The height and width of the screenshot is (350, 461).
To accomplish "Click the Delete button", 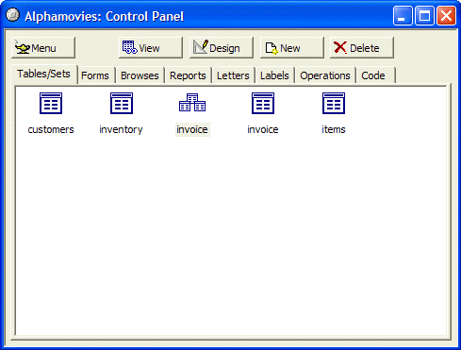I will point(362,48).
